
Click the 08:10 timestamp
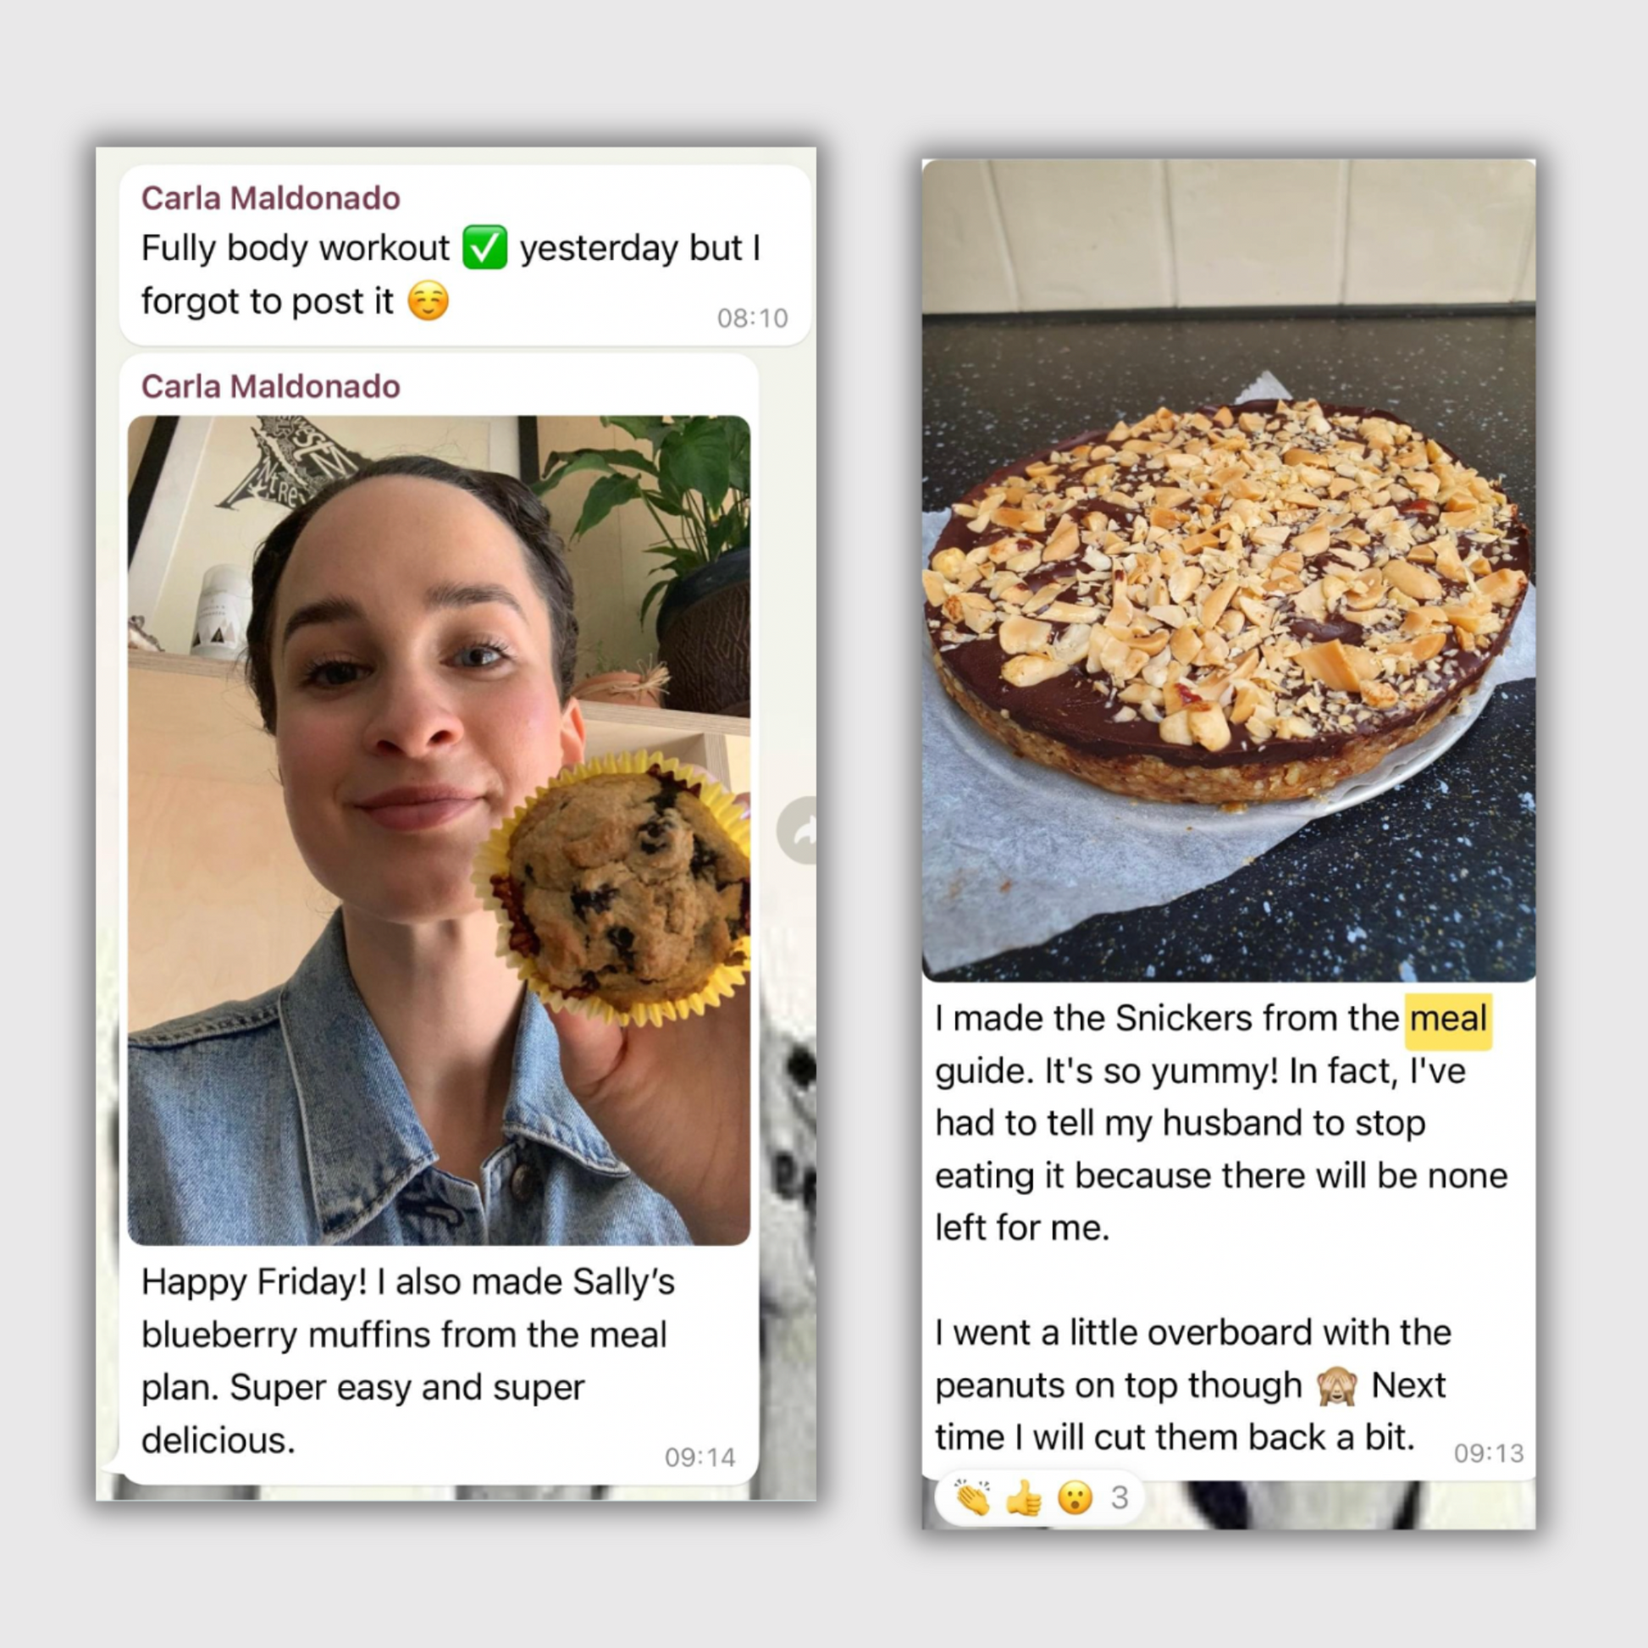[752, 318]
